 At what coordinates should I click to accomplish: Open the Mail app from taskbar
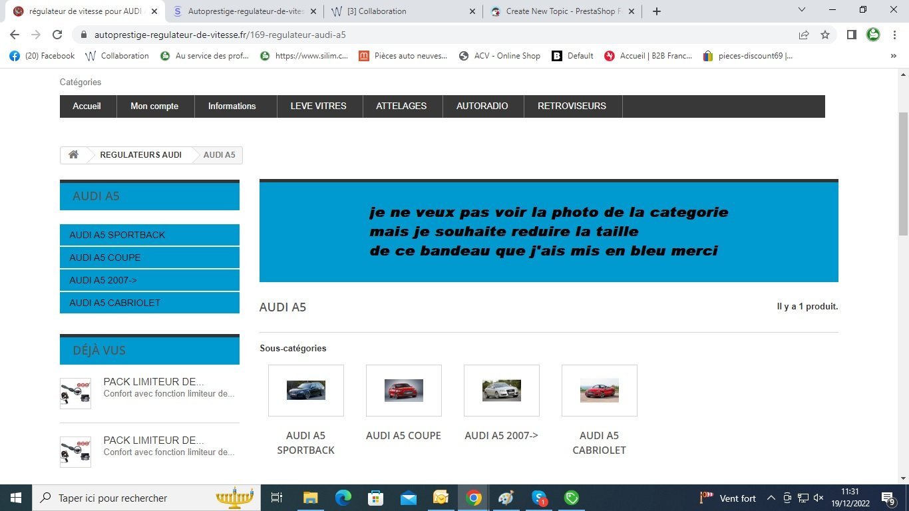(409, 498)
